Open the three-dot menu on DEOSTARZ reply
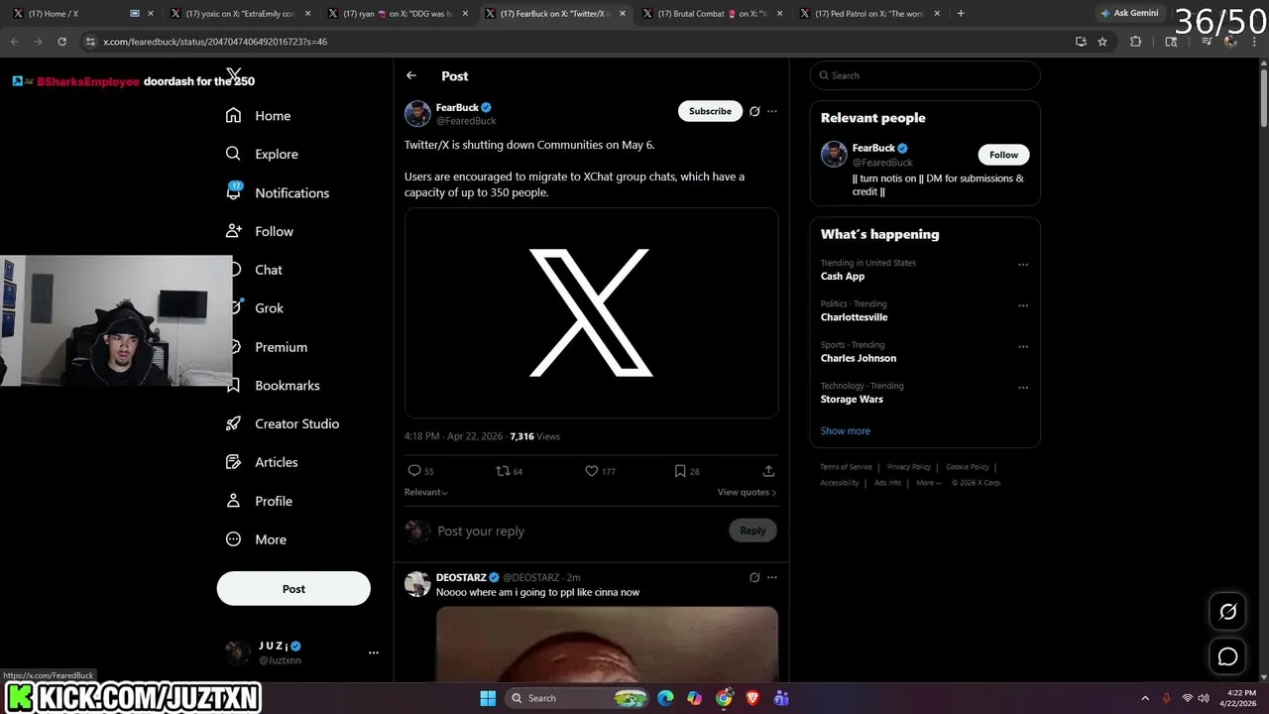Image resolution: width=1269 pixels, height=714 pixels. point(772,577)
